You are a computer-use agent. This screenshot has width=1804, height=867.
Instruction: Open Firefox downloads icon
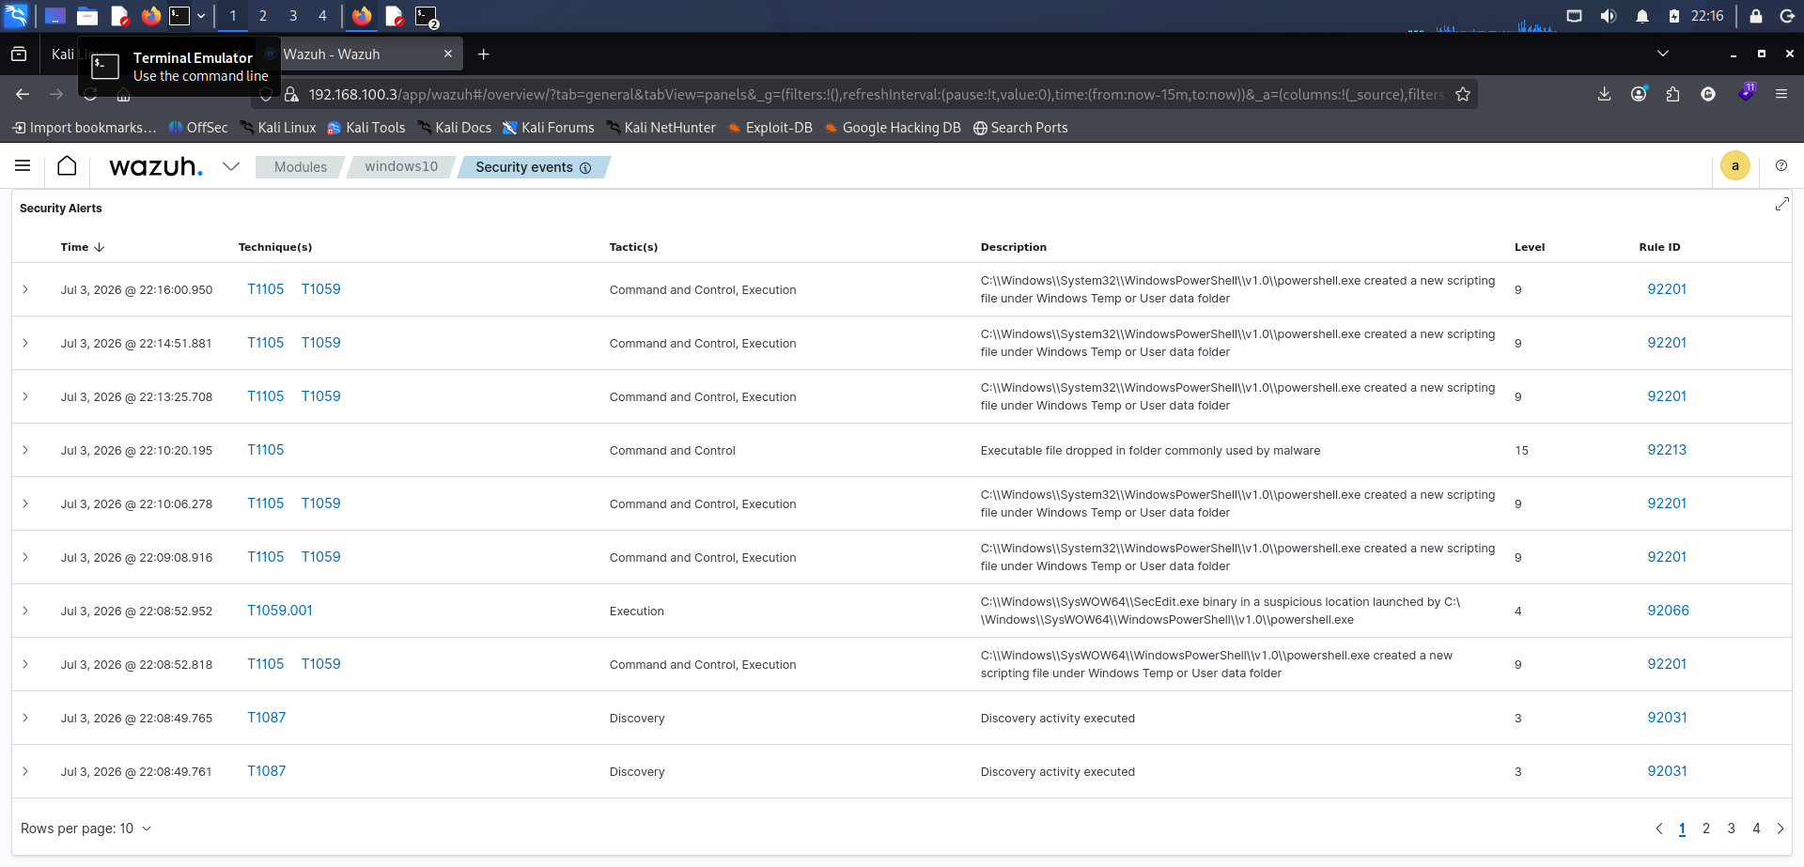(x=1605, y=94)
